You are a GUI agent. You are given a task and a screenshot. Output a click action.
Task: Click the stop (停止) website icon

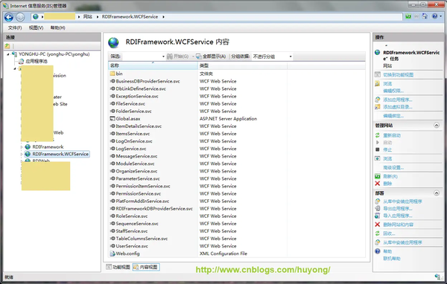(x=378, y=149)
